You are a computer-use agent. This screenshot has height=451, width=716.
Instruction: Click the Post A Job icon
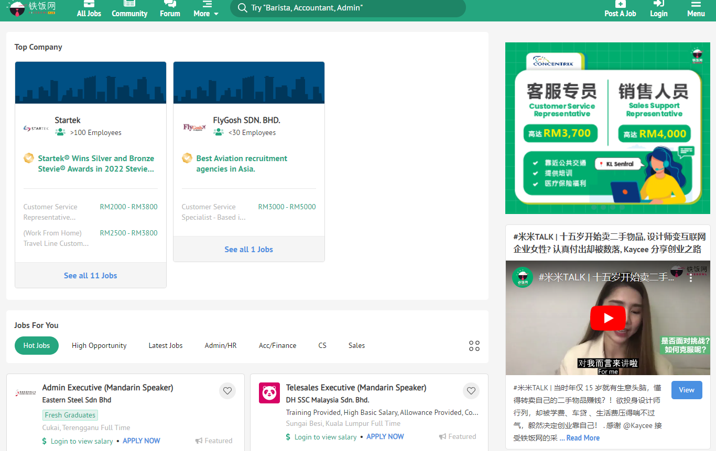[620, 4]
